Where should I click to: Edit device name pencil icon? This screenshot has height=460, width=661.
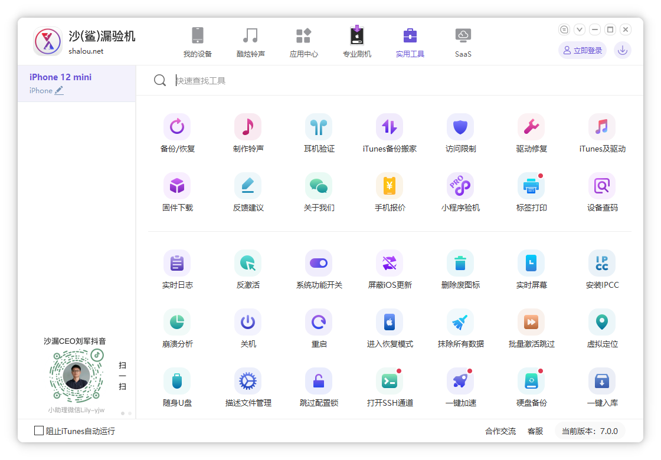pyautogui.click(x=59, y=90)
